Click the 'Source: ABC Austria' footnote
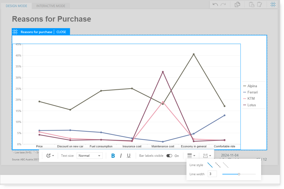 coord(25,160)
